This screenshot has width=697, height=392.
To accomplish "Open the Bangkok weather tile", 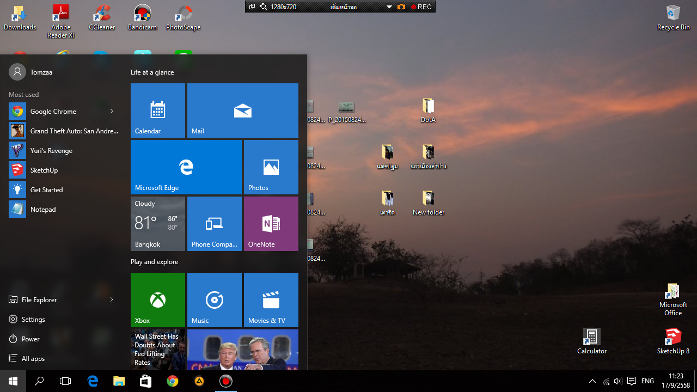I will pyautogui.click(x=158, y=224).
